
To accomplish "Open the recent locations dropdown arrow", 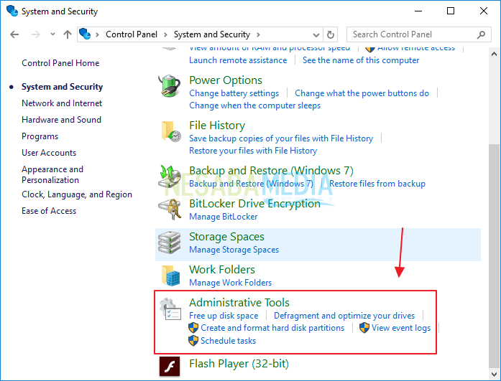I will [x=52, y=34].
